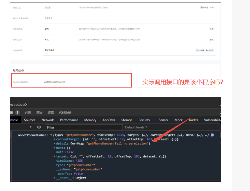Click the 账号信息 section heading
Image resolution: width=250 pixels, height=191 pixels.
[x=18, y=70]
